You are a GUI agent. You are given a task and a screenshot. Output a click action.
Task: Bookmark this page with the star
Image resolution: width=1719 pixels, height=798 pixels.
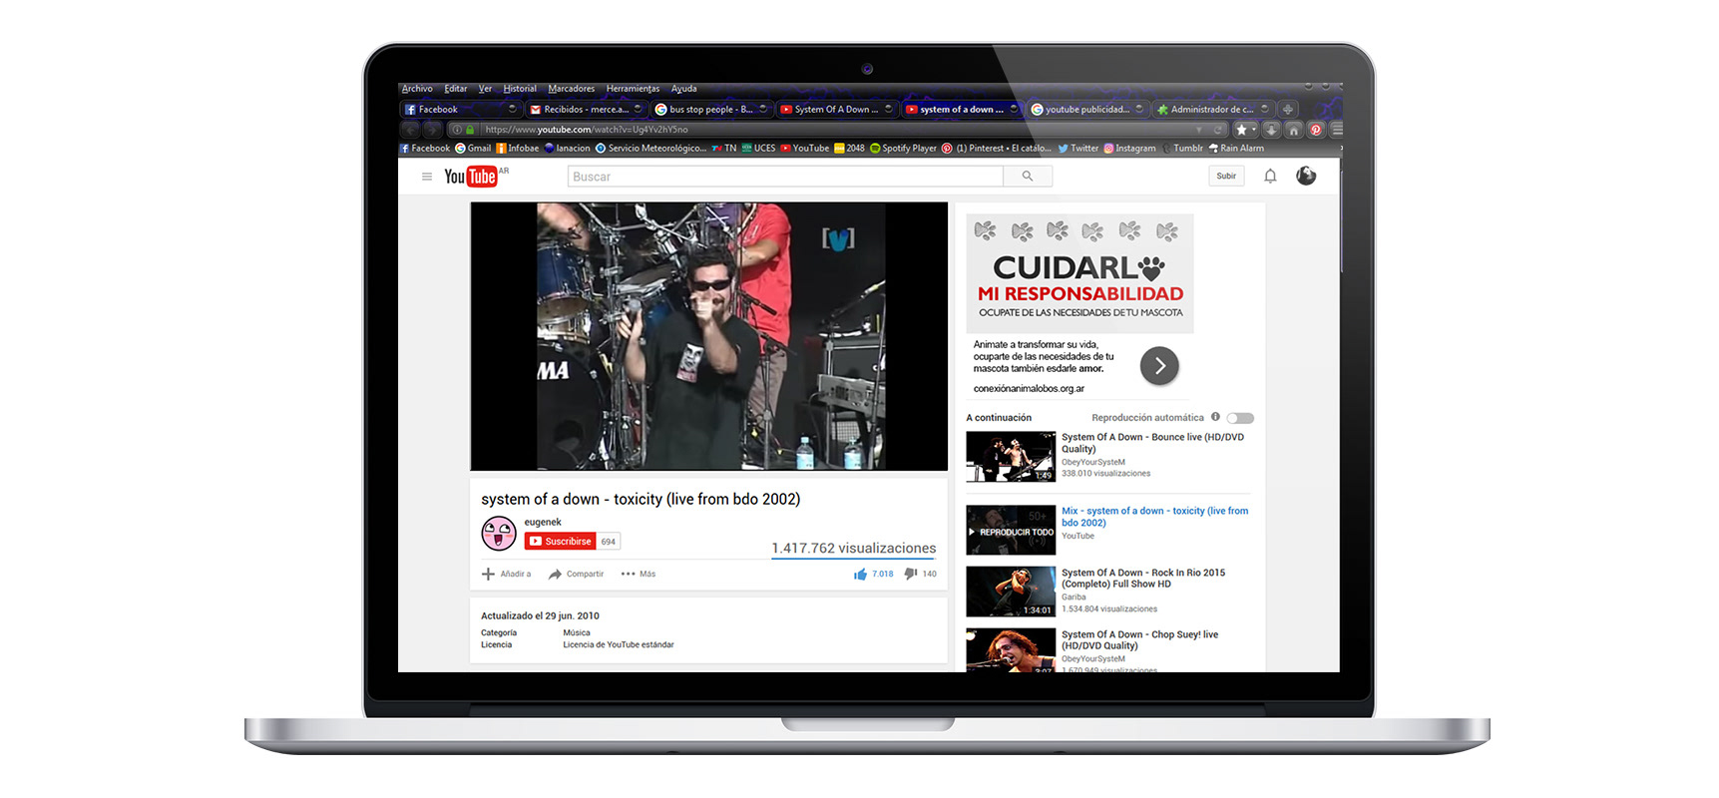click(x=1241, y=130)
